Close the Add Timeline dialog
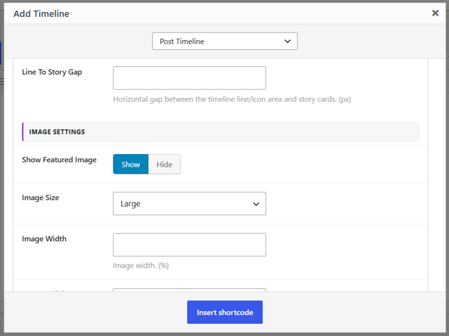449x336 pixels. [435, 13]
